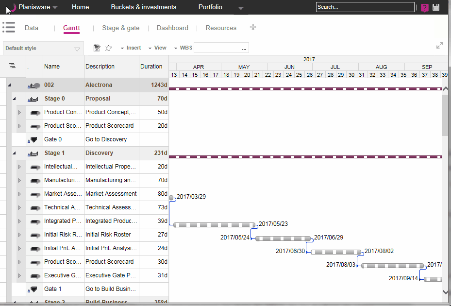Screen dimensions: 451x306
Task: Click activity icon of Executive Gate row
Action: point(35,276)
